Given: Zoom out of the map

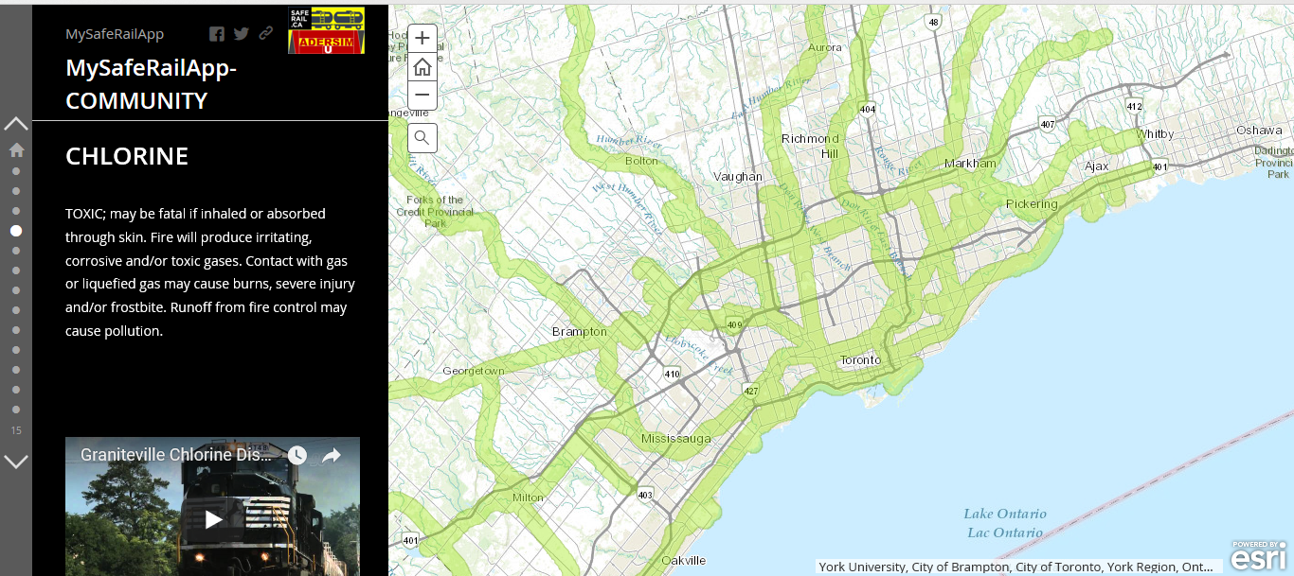Looking at the screenshot, I should point(422,95).
